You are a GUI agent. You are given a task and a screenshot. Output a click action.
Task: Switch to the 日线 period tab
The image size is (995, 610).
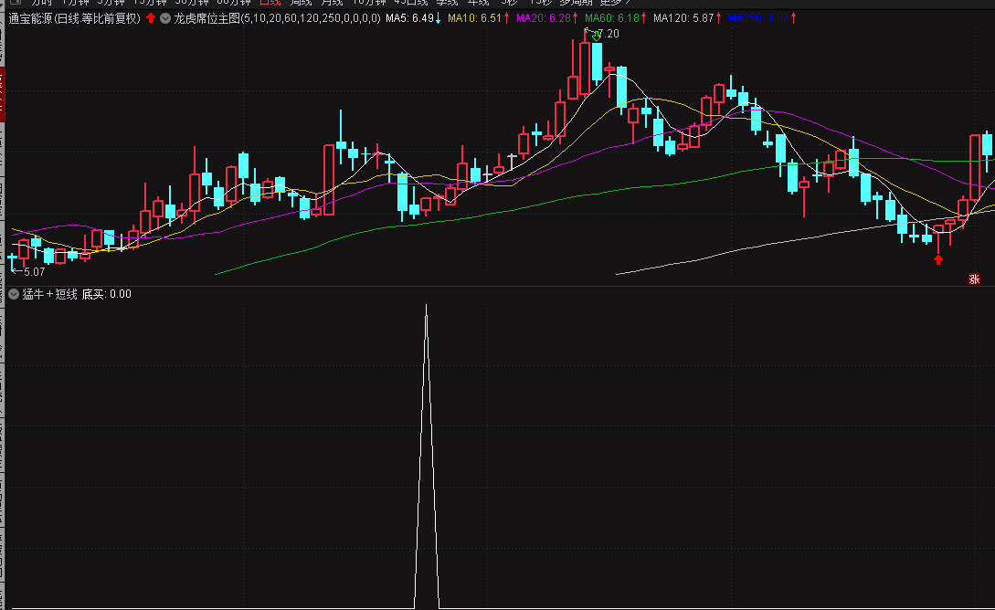point(270,3)
